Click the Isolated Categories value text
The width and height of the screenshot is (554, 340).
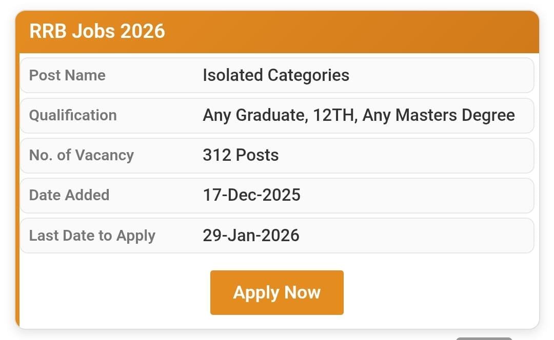click(276, 75)
